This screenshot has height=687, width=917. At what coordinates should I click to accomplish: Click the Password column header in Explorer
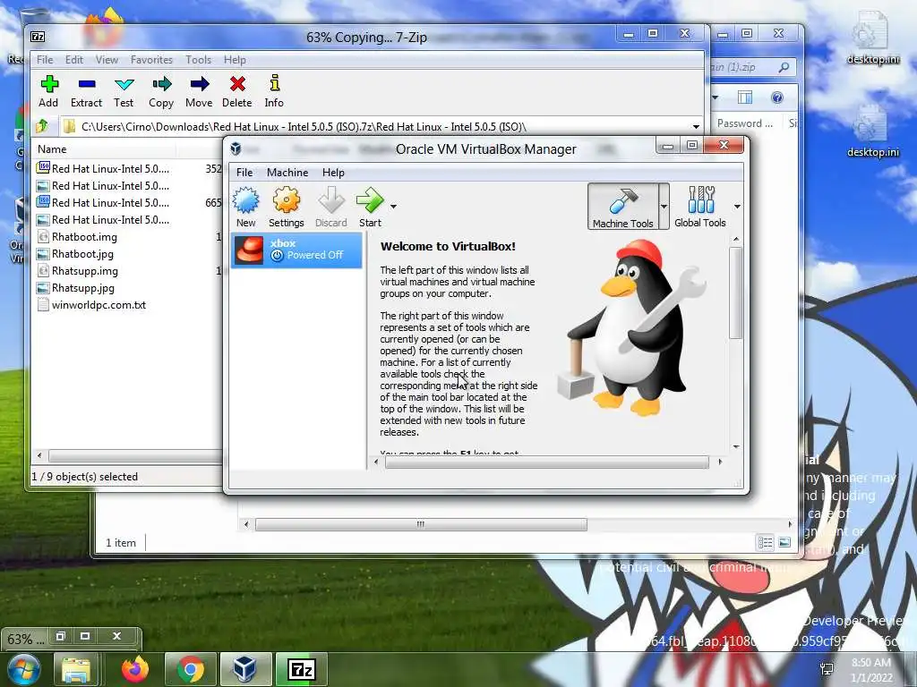click(x=745, y=123)
